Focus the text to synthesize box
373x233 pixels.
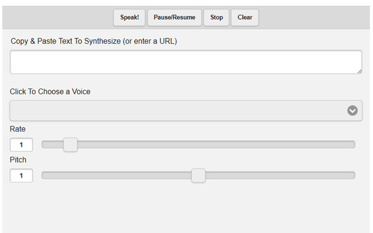185,62
